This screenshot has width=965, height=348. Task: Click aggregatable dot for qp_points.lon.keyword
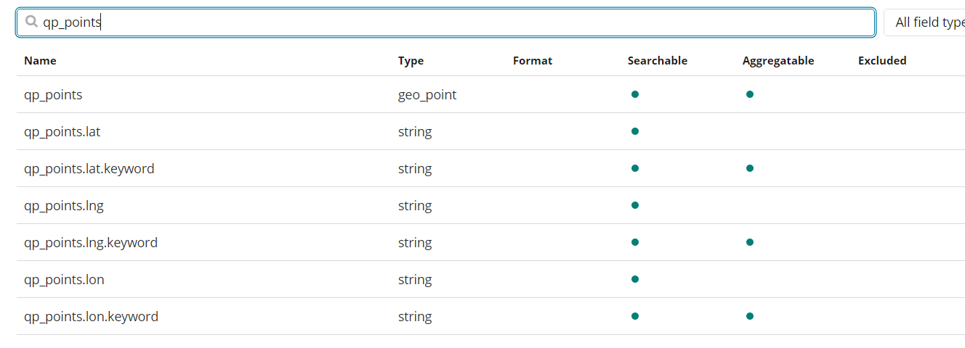pyautogui.click(x=750, y=316)
